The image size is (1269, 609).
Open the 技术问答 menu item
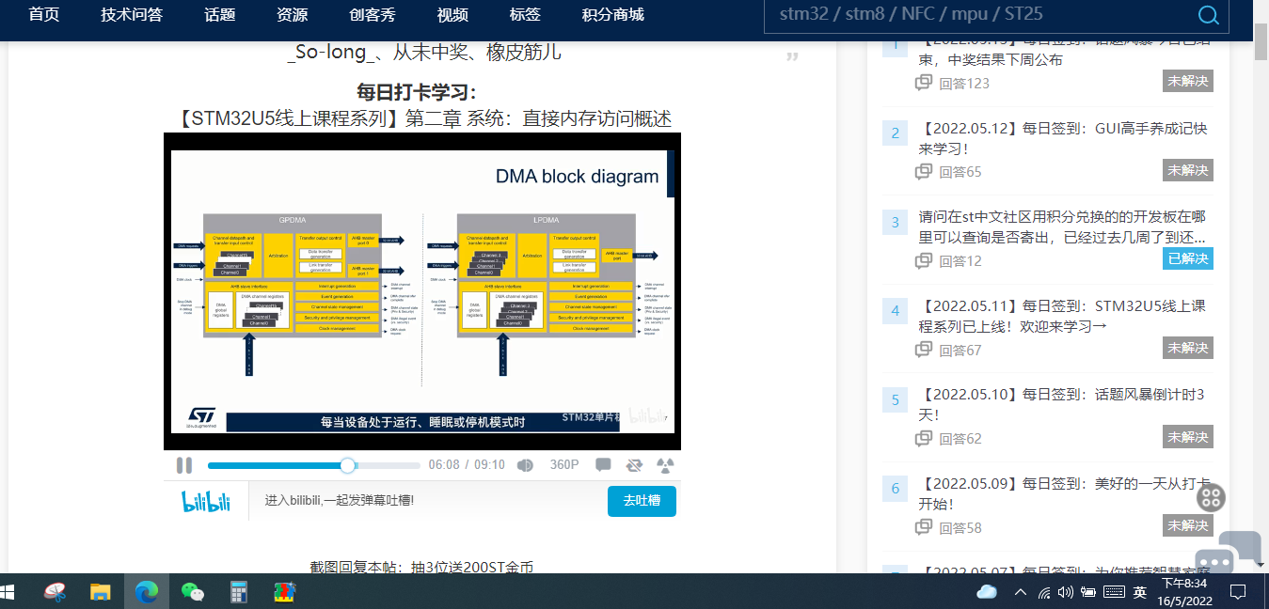click(132, 15)
